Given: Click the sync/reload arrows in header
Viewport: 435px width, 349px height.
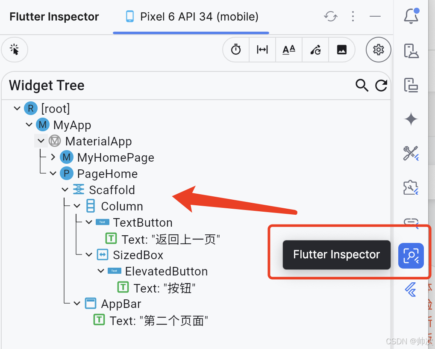Looking at the screenshot, I should [331, 16].
